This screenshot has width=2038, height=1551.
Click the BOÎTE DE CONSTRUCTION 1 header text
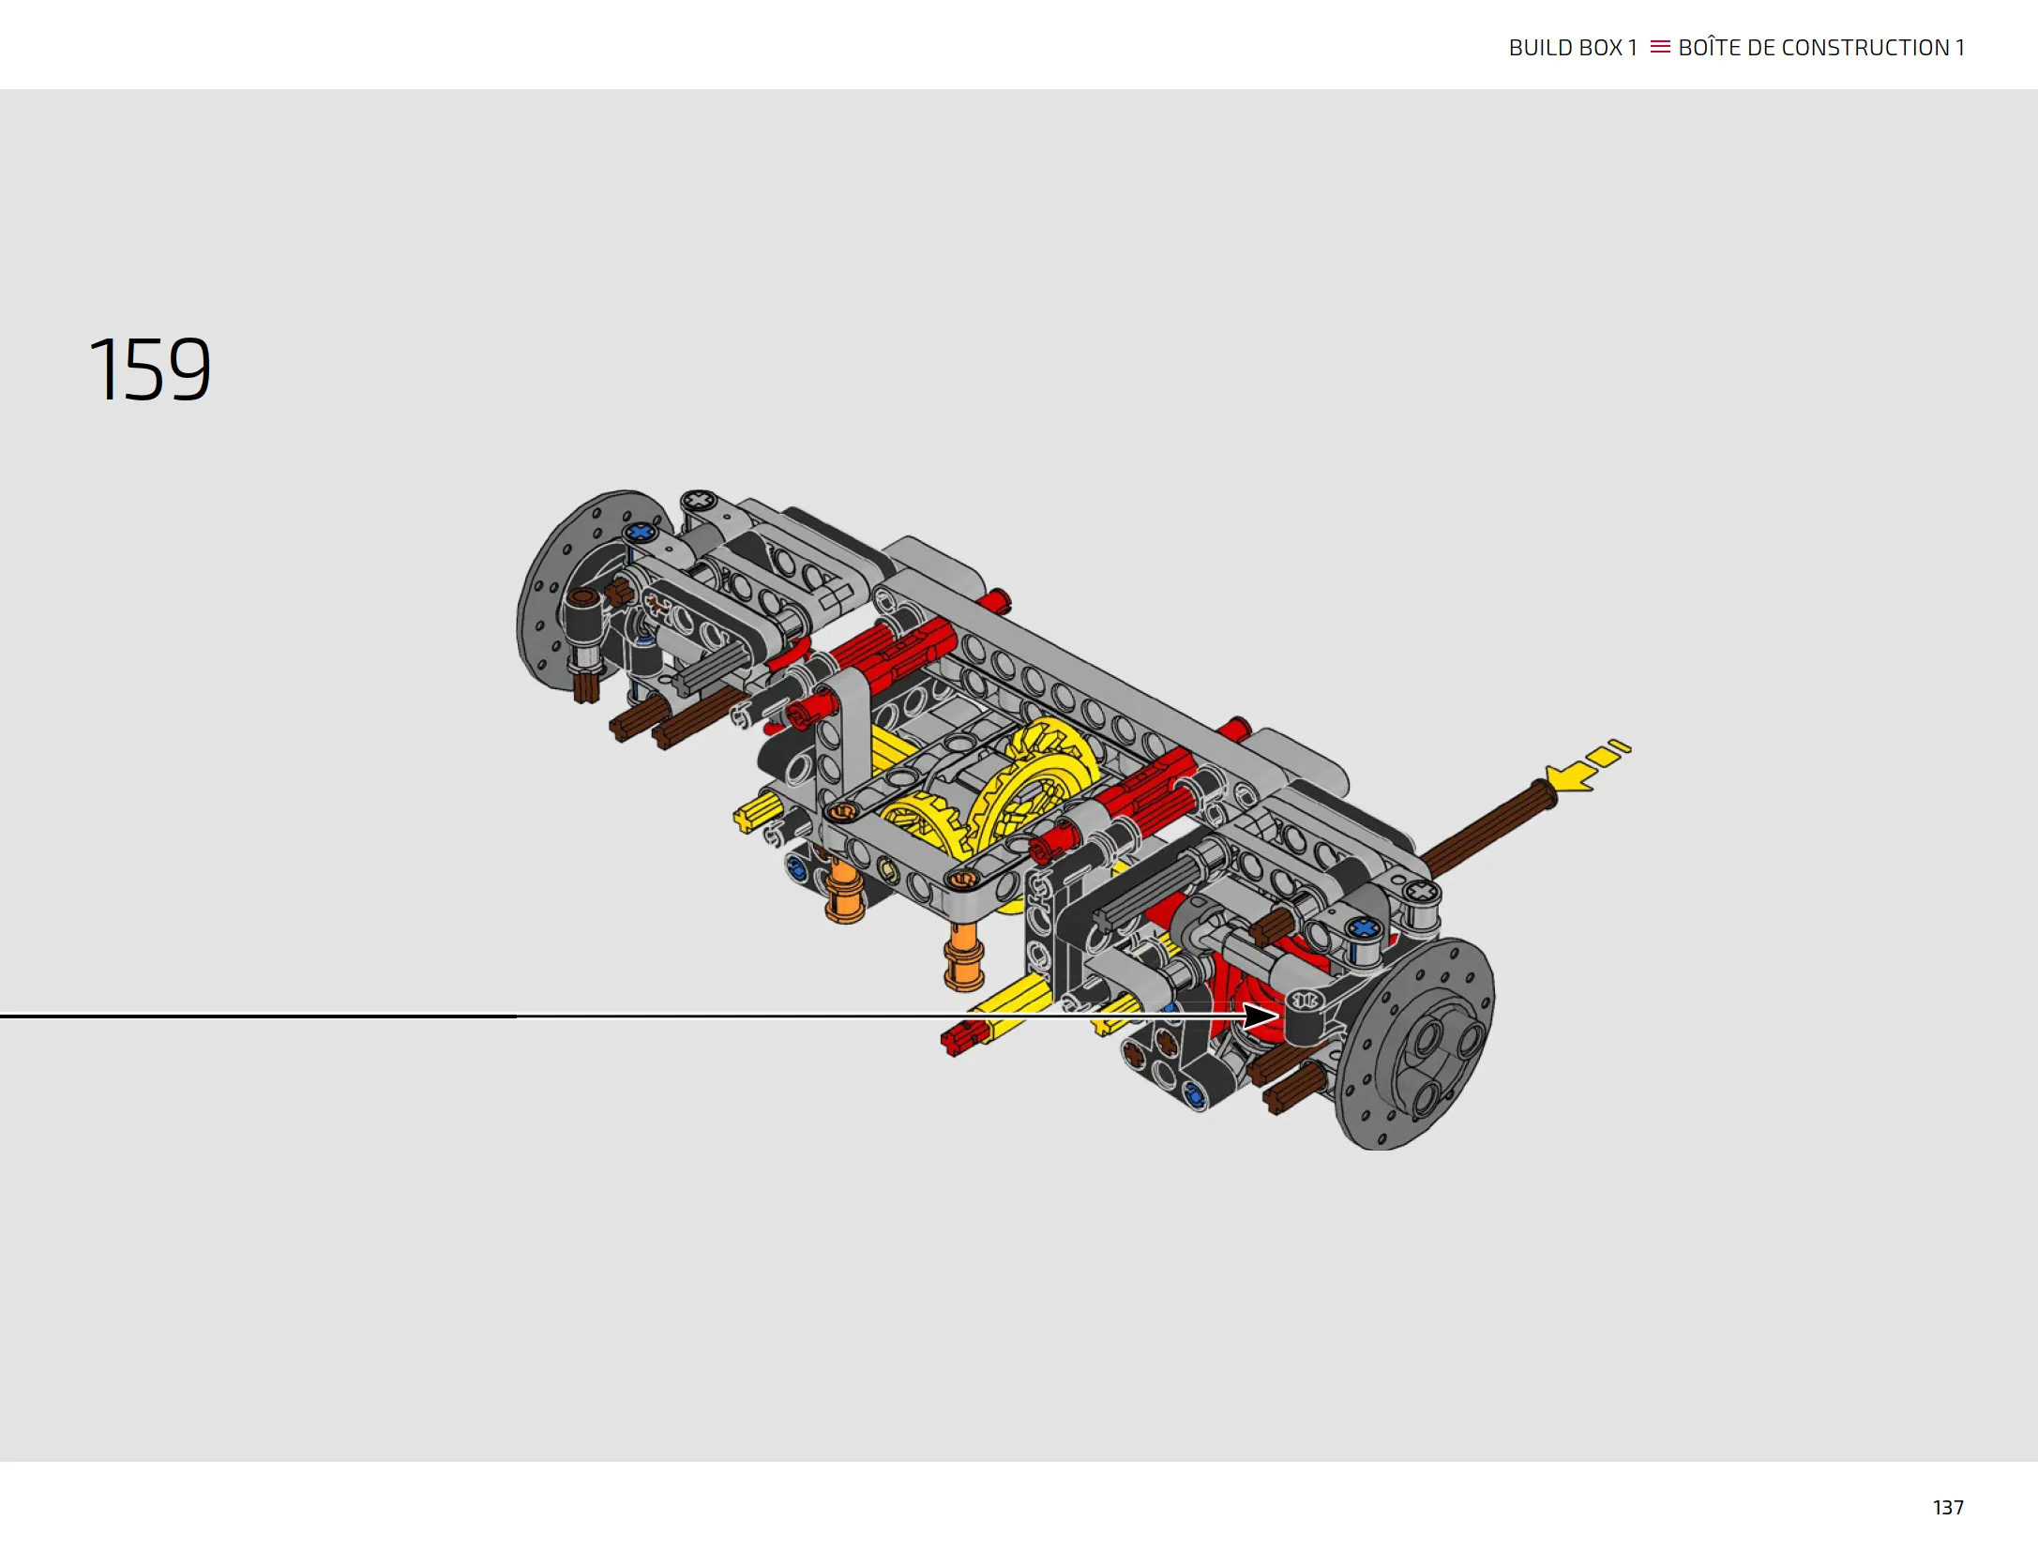(x=1821, y=48)
